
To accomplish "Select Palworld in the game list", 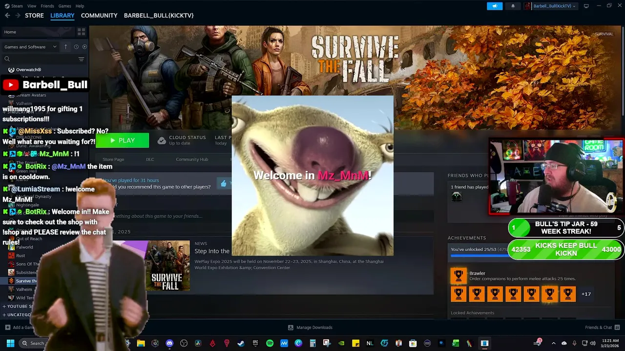I will pyautogui.click(x=24, y=247).
